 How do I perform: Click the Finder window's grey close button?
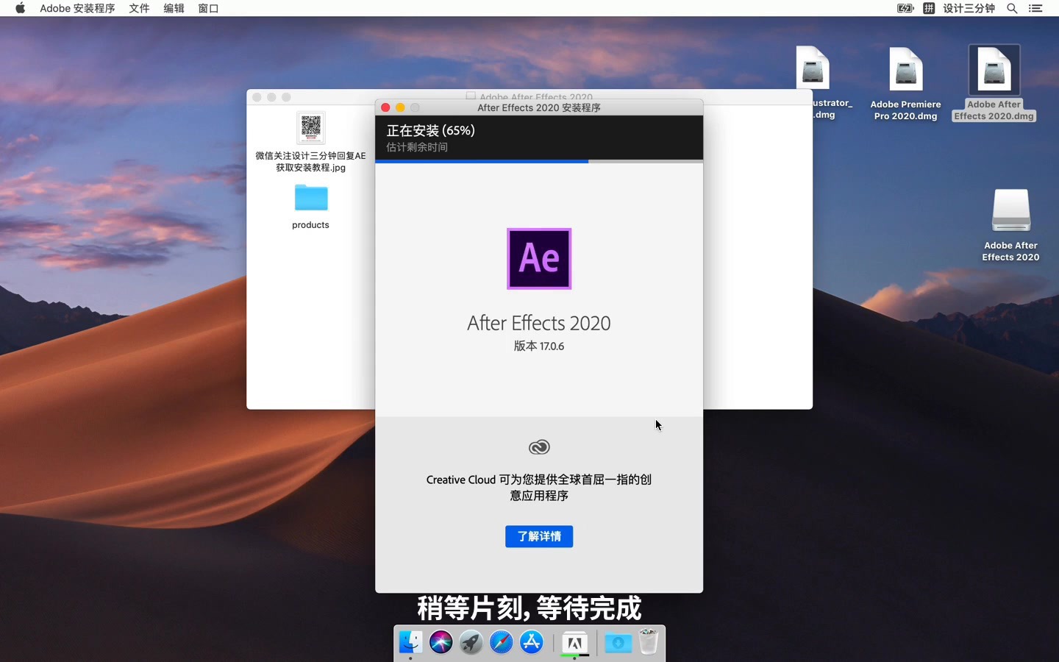tap(257, 97)
